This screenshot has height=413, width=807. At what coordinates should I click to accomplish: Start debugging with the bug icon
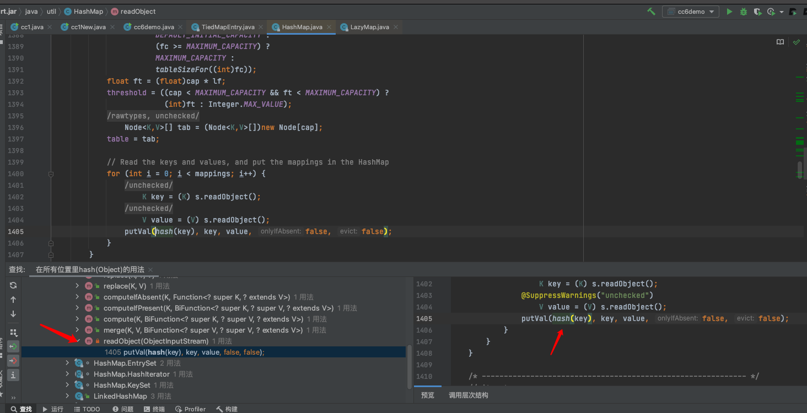[744, 12]
